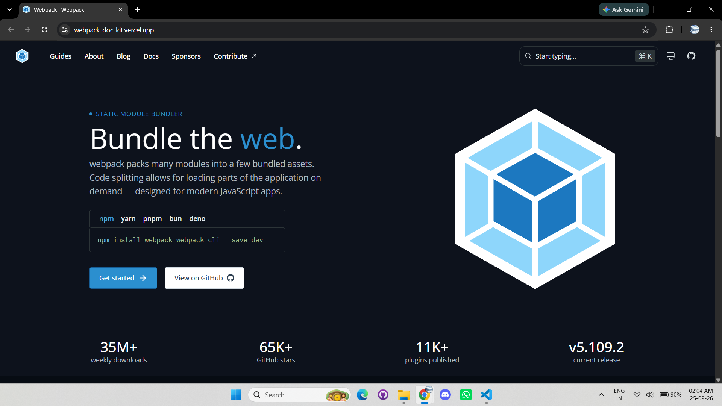The height and width of the screenshot is (406, 722).
Task: Click Ask Gemini button
Action: pos(623,9)
